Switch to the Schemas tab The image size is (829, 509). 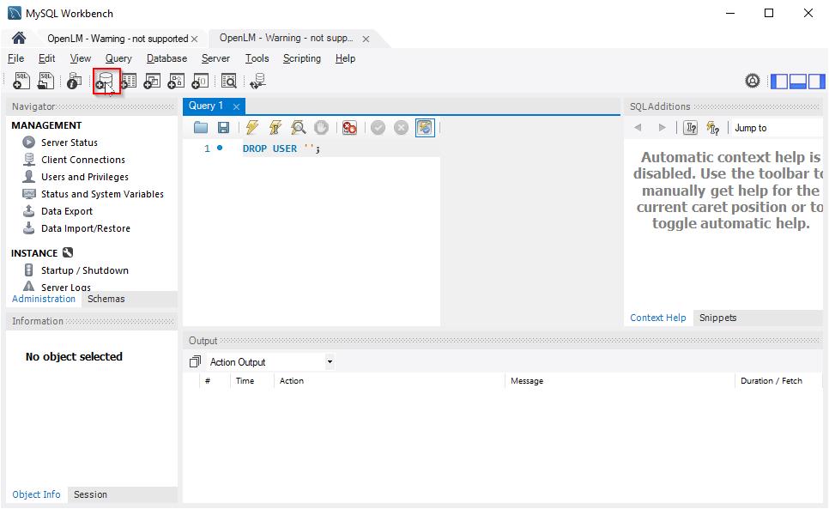coord(106,299)
